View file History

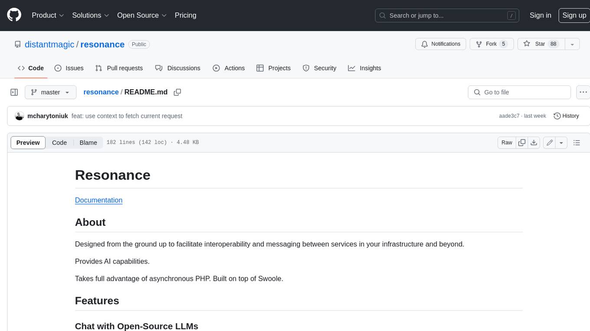[x=566, y=116]
